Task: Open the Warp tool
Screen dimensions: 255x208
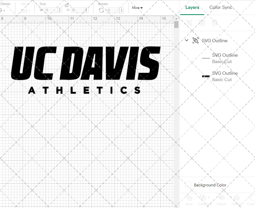Action: pyautogui.click(x=24, y=10)
